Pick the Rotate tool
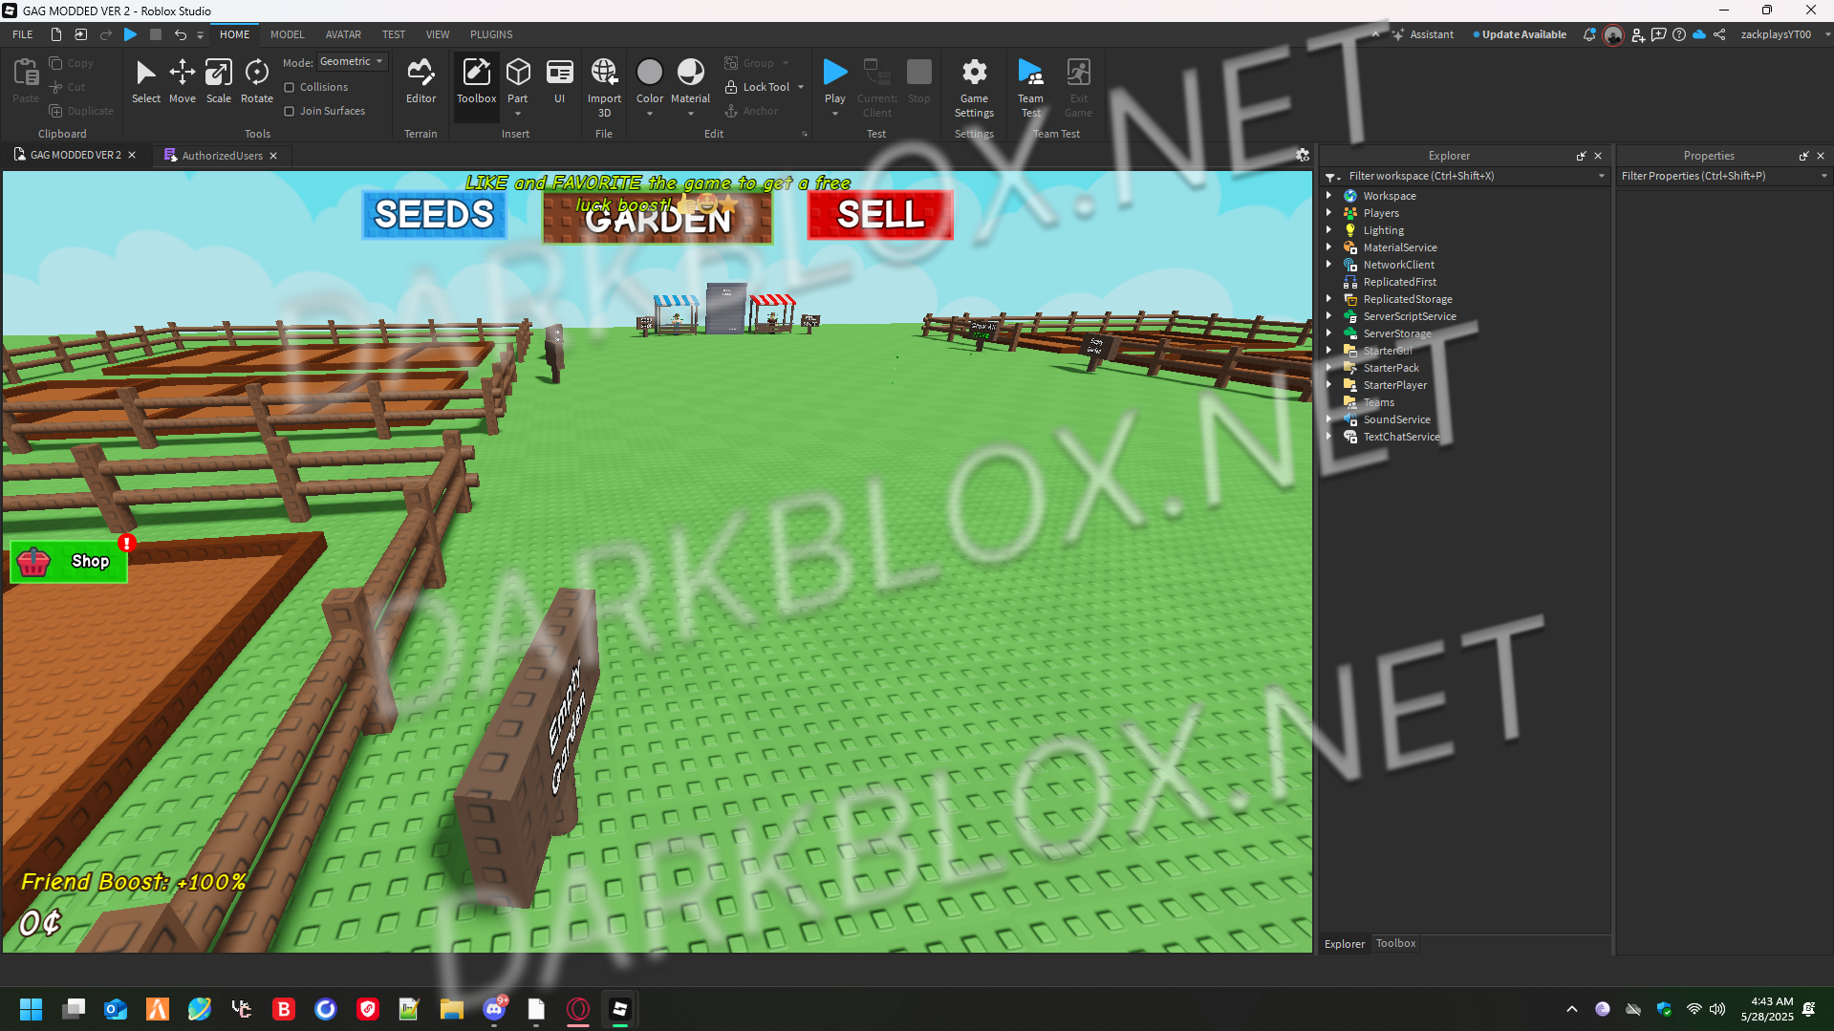 (x=256, y=81)
